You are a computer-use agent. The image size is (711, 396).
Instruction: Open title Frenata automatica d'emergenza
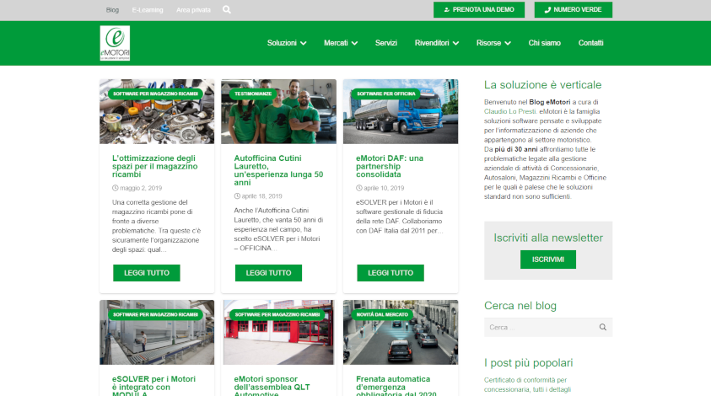point(396,386)
